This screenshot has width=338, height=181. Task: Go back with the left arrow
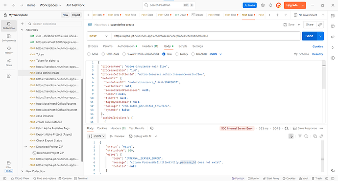(x=14, y=5)
